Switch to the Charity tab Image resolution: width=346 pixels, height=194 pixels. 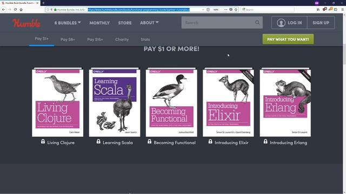click(x=122, y=39)
